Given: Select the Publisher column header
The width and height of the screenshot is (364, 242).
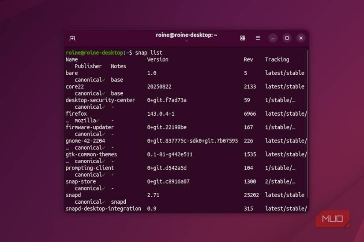Looking at the screenshot, I should pyautogui.click(x=88, y=66).
